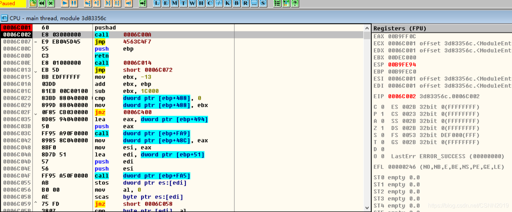Viewport: 512px width, 212px height.
Task: Select the ESP register value 00B9FE94
Action: 402,65
